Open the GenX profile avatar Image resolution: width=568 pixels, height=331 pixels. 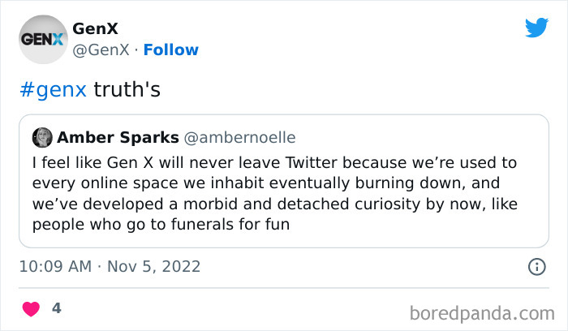[x=42, y=39]
